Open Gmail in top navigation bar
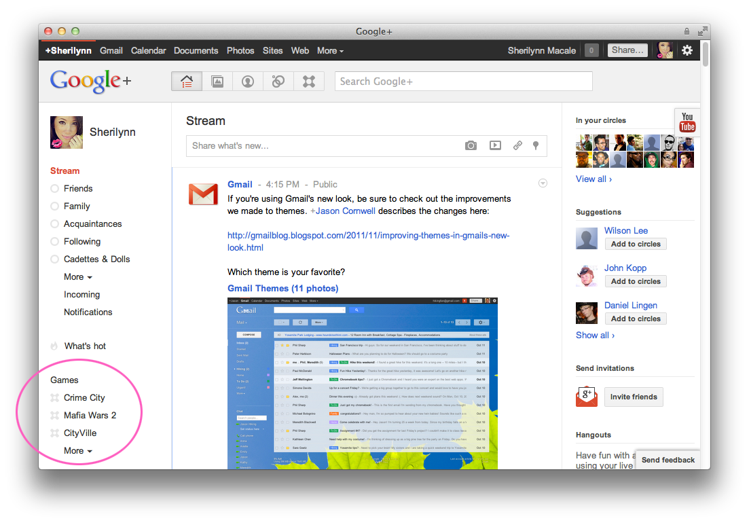Viewport: 749px width, 523px height. 111,51
